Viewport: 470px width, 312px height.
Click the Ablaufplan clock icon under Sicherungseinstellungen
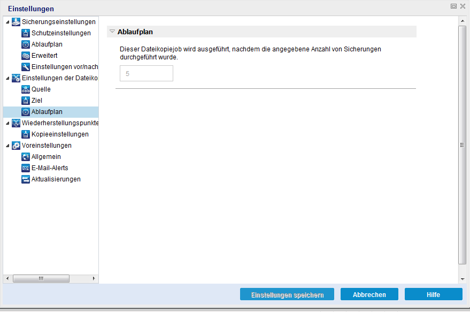pos(26,44)
